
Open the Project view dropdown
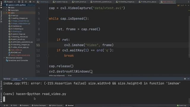tap(10, 2)
